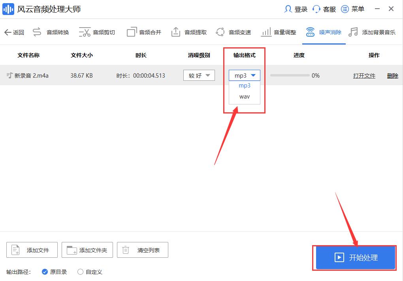Click the file name 新录音 2.m4a

click(31, 76)
